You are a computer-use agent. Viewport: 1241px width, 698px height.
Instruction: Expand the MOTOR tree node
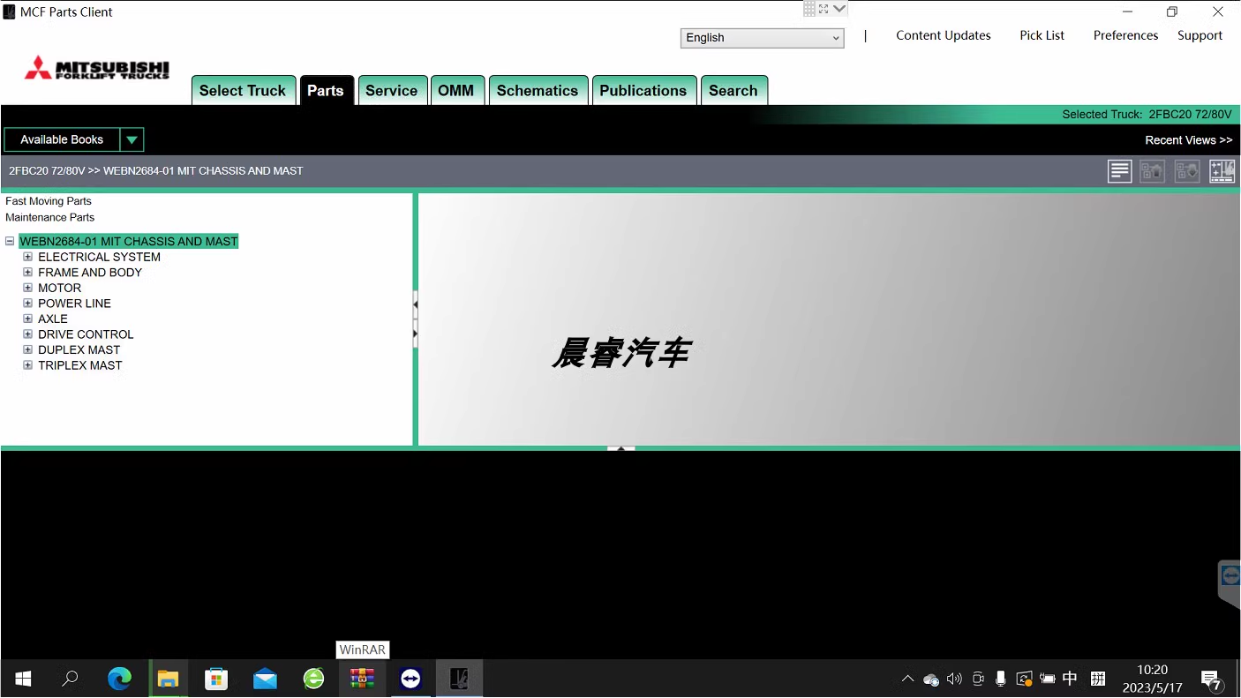(x=28, y=288)
